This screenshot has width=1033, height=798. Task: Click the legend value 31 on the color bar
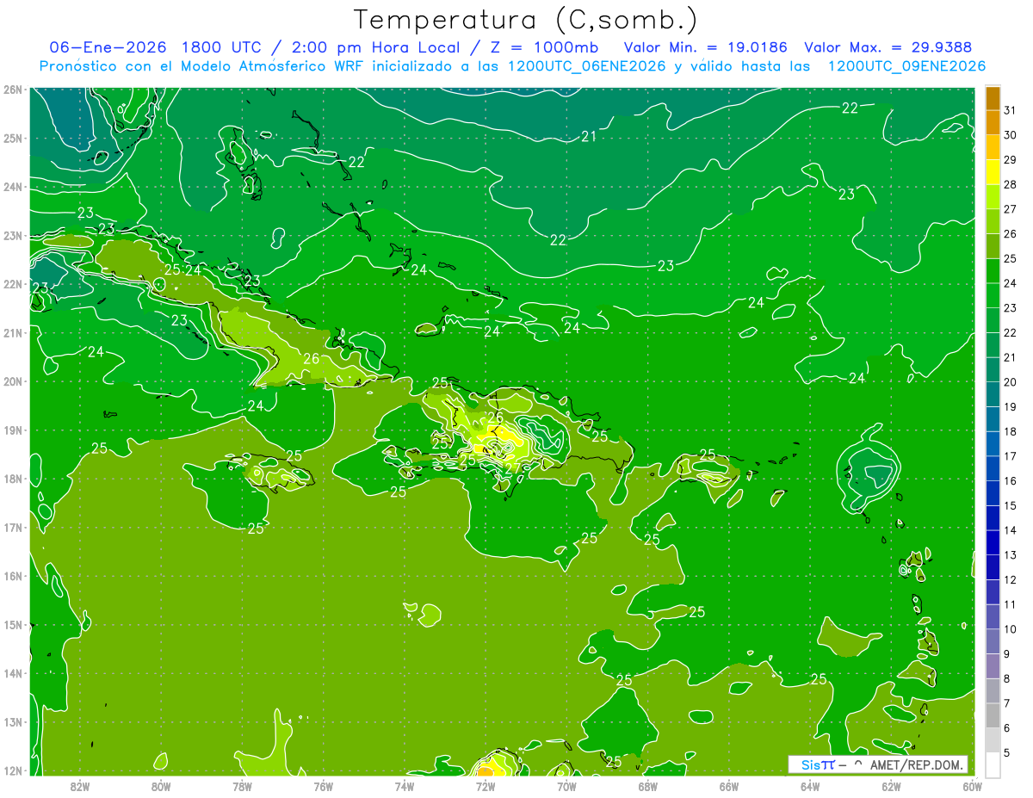1011,109
